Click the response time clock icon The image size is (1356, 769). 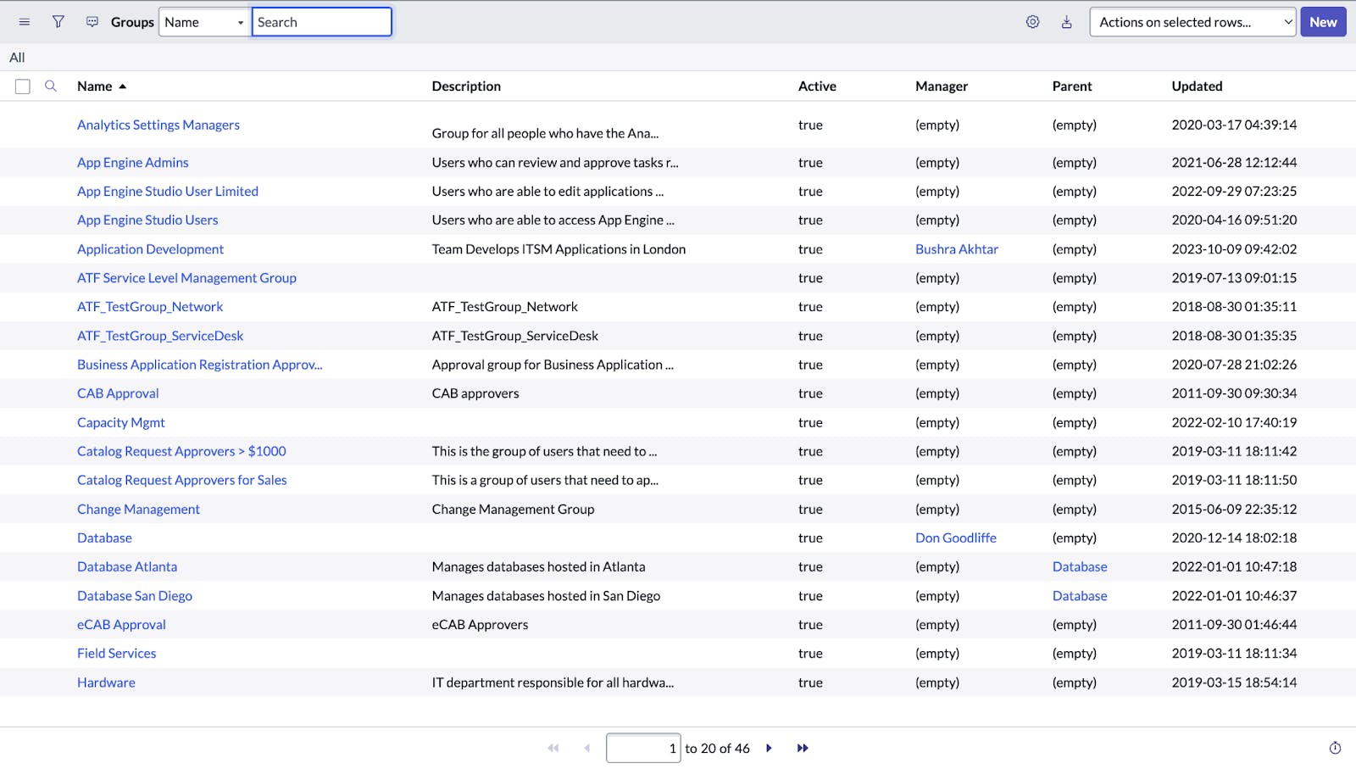click(x=1335, y=748)
